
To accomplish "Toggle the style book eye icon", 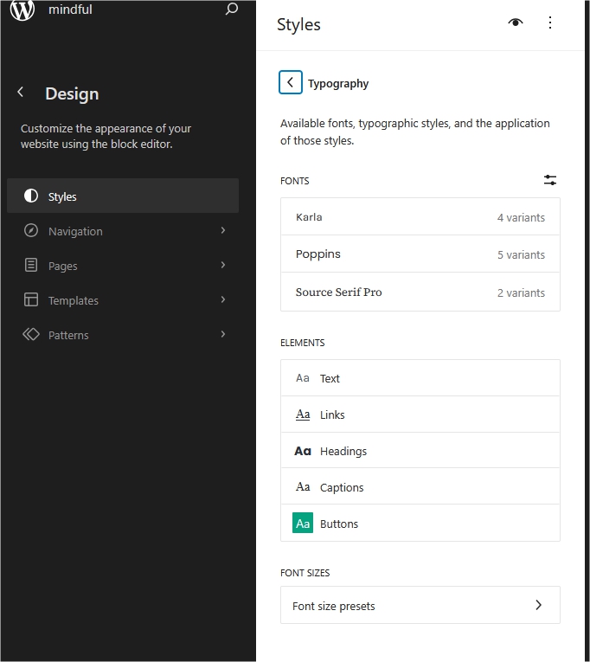I will (516, 23).
